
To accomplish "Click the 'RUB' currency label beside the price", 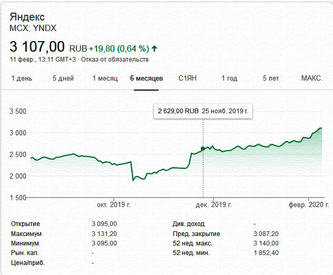I will pyautogui.click(x=78, y=49).
